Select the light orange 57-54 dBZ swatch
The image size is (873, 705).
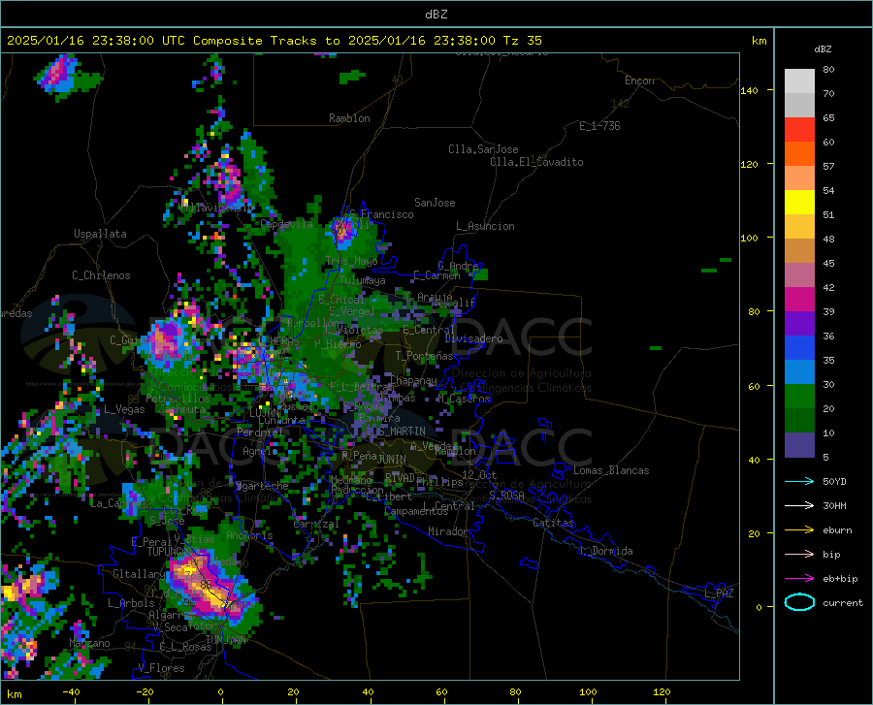[799, 178]
